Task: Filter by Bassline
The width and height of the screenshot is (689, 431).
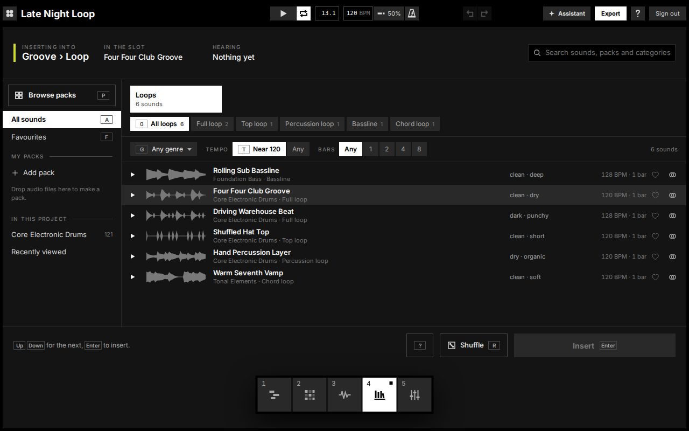Action: [367, 124]
